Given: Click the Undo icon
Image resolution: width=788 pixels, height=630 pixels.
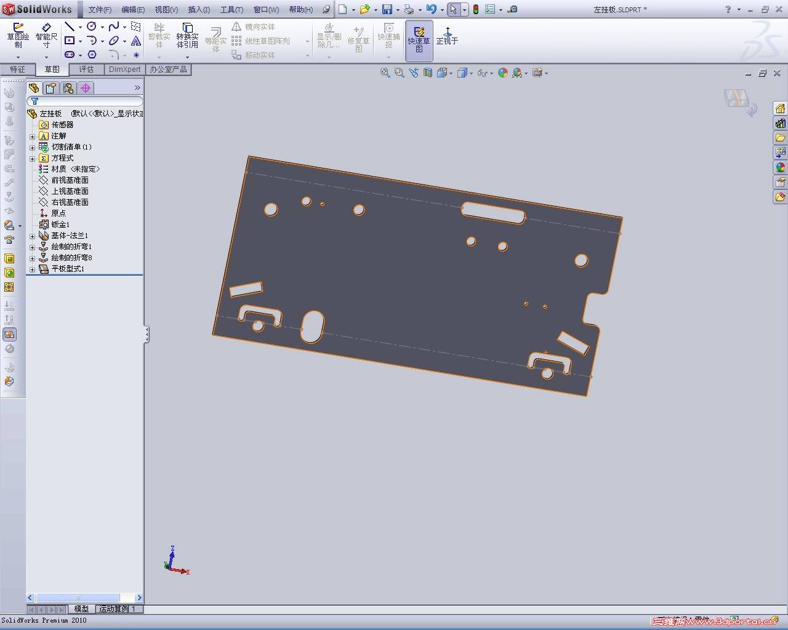Looking at the screenshot, I should tap(431, 9).
